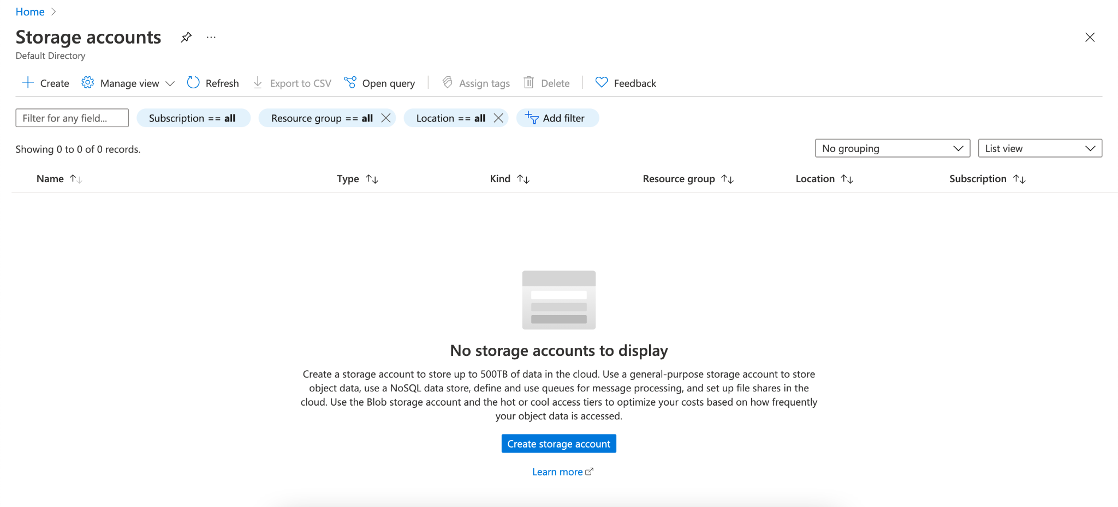This screenshot has width=1118, height=507.
Task: Choose Assign tags
Action: click(x=485, y=83)
